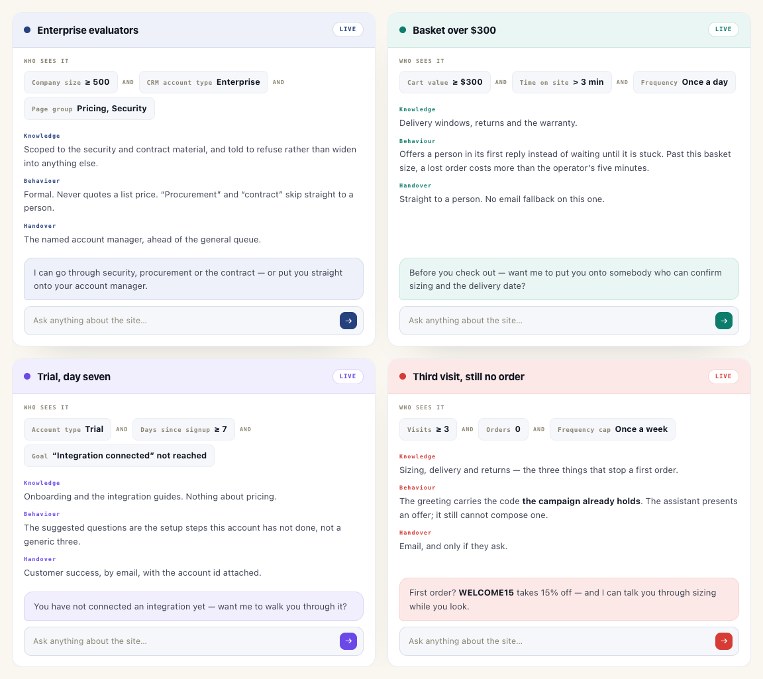The width and height of the screenshot is (763, 679).
Task: Click "Email, and only if they ask." text
Action: click(453, 546)
